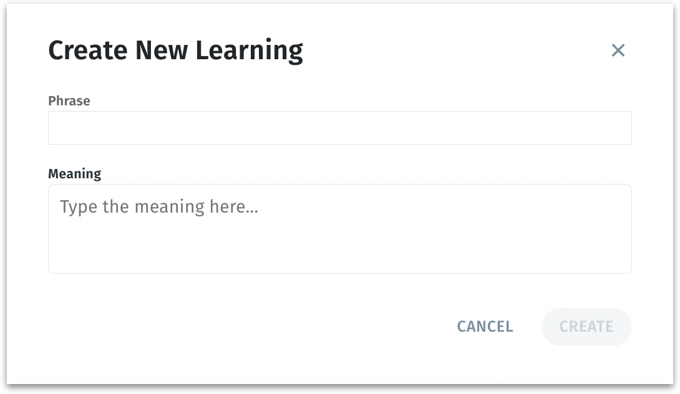
Task: Close the Create New Learning dialog
Action: 618,50
